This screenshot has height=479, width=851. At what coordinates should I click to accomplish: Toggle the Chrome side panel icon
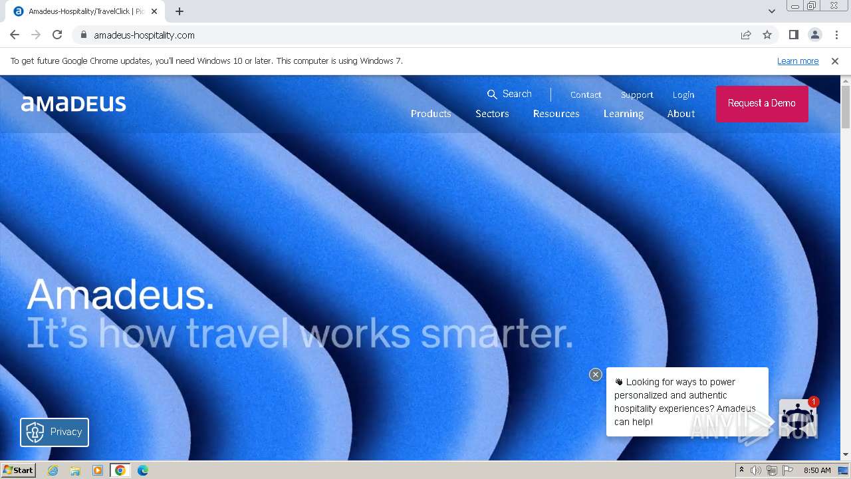coord(793,35)
